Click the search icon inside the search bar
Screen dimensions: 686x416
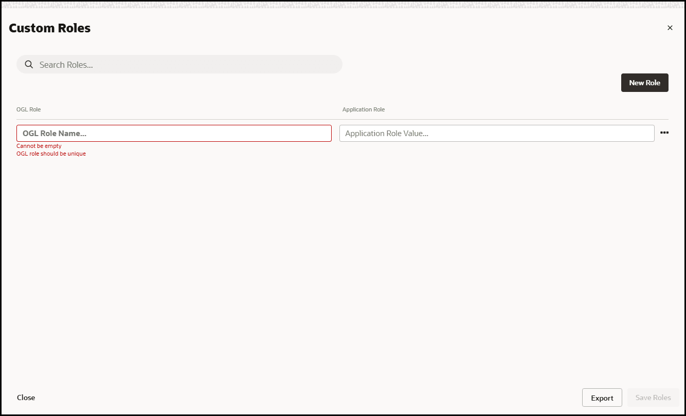pyautogui.click(x=29, y=64)
